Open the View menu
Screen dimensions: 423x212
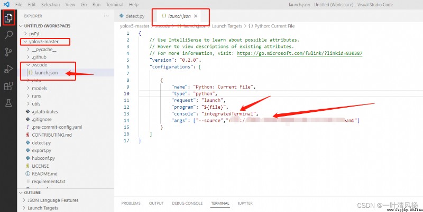[x=70, y=5]
